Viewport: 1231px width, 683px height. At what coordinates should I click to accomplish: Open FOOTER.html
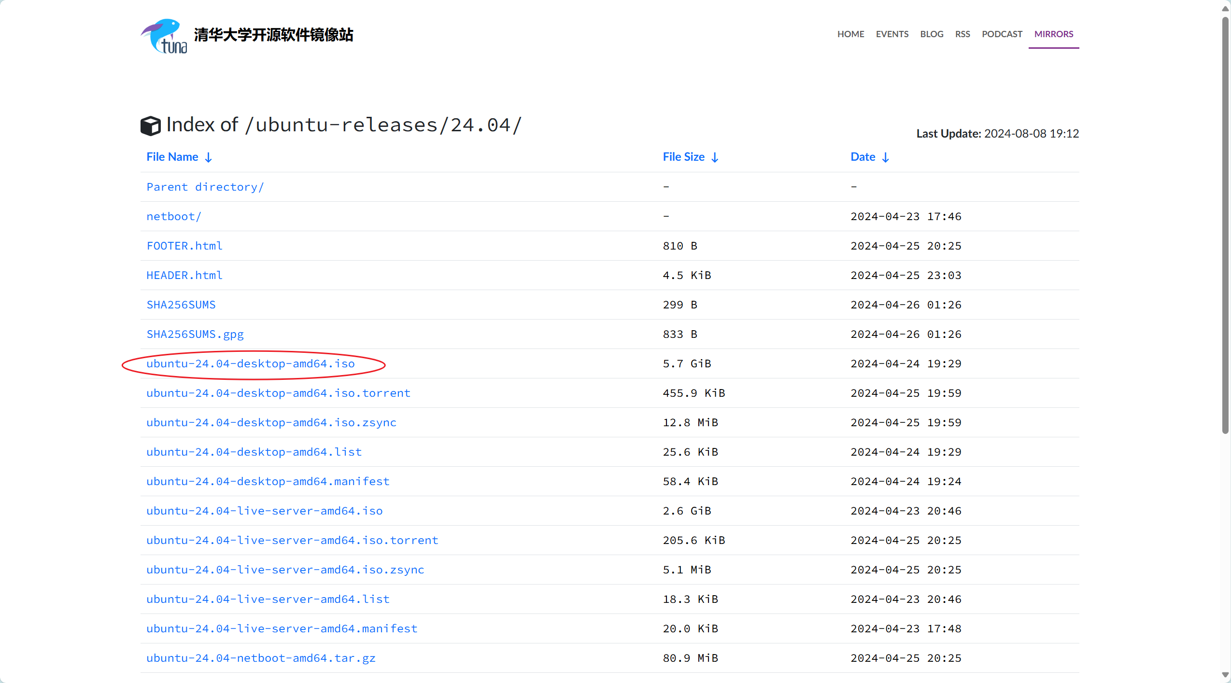point(184,246)
